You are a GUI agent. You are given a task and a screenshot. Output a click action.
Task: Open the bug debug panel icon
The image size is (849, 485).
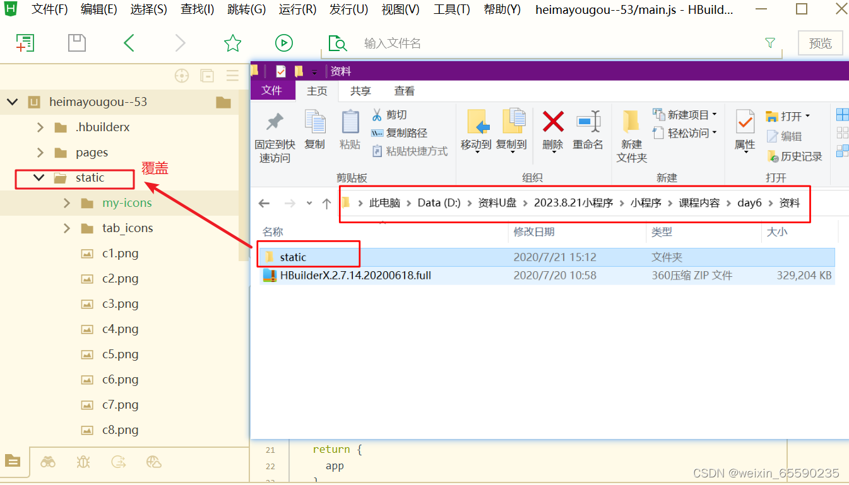point(83,462)
